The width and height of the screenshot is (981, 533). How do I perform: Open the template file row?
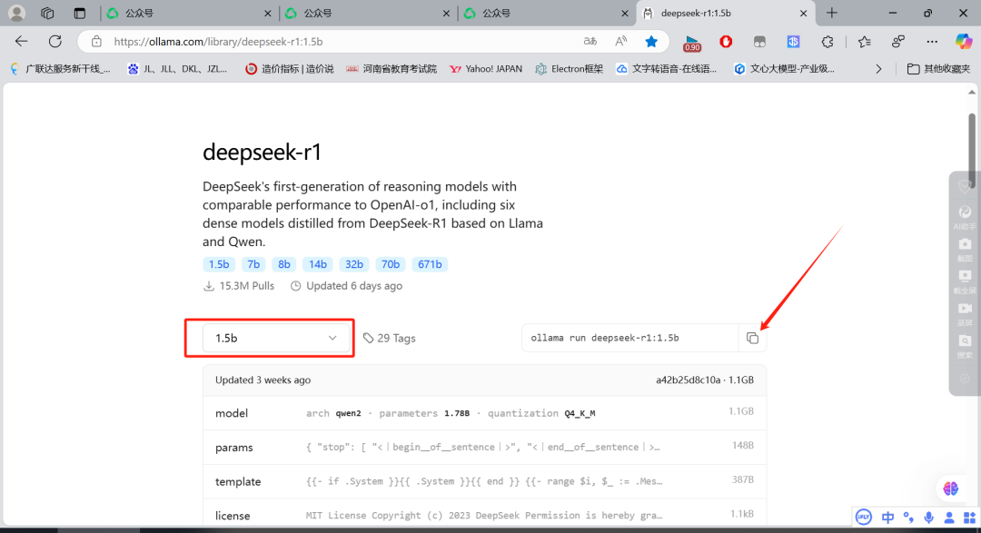484,481
